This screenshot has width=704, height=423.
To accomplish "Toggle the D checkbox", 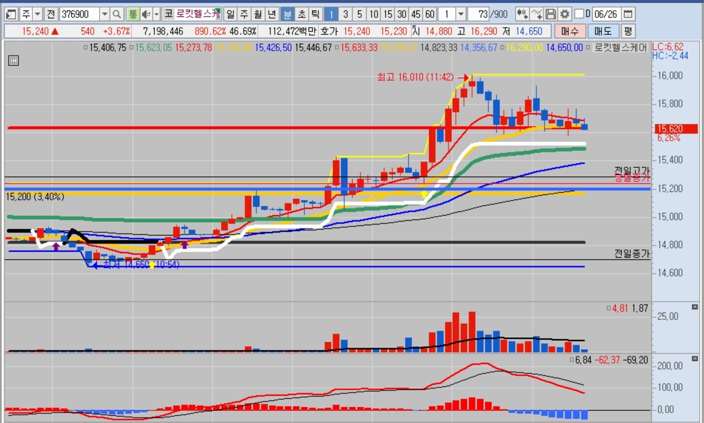I will (x=579, y=14).
